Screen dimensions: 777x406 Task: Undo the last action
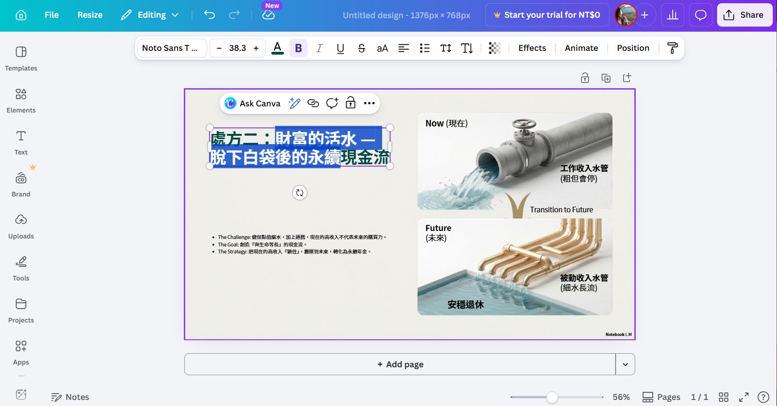(x=210, y=15)
